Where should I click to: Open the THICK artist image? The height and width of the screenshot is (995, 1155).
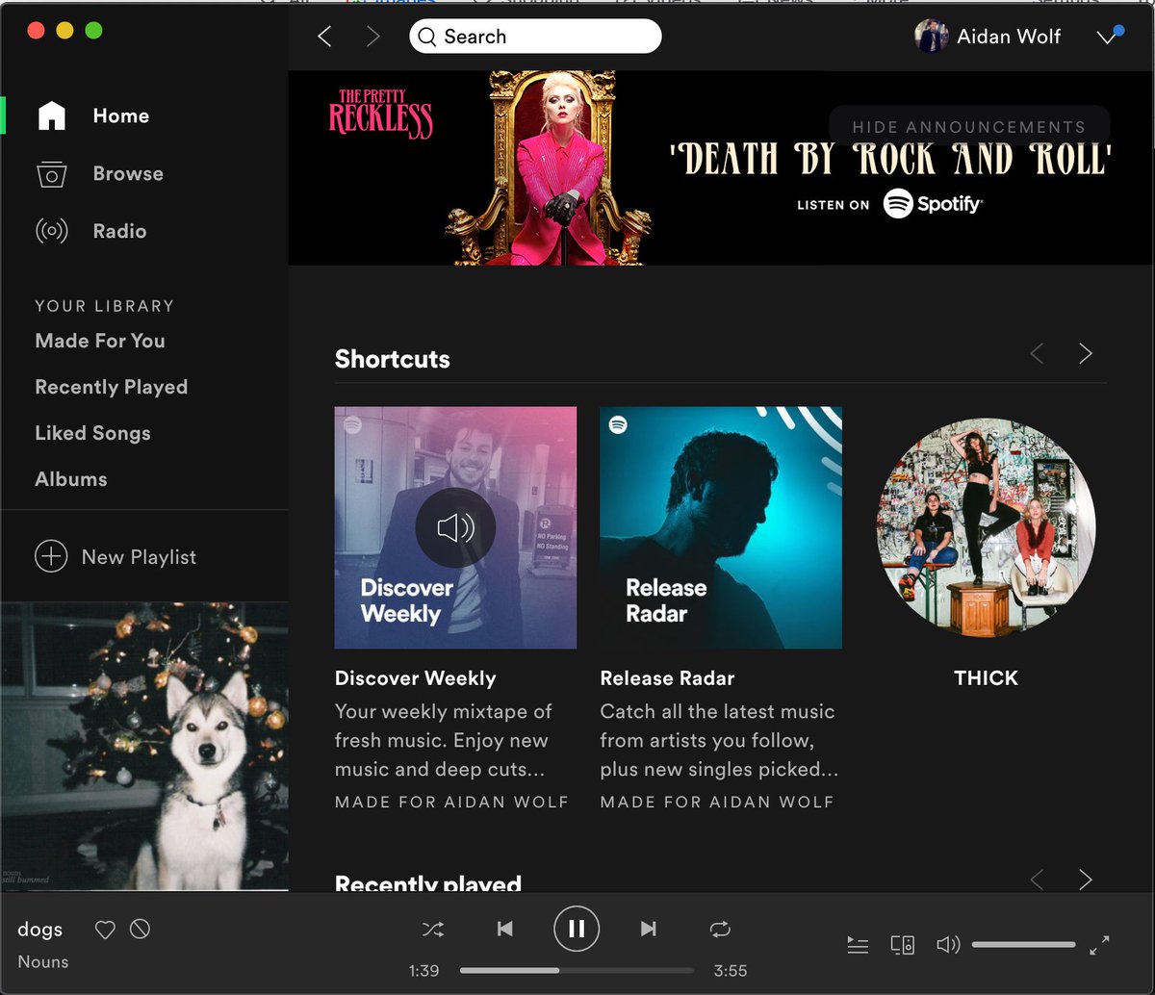pos(986,527)
